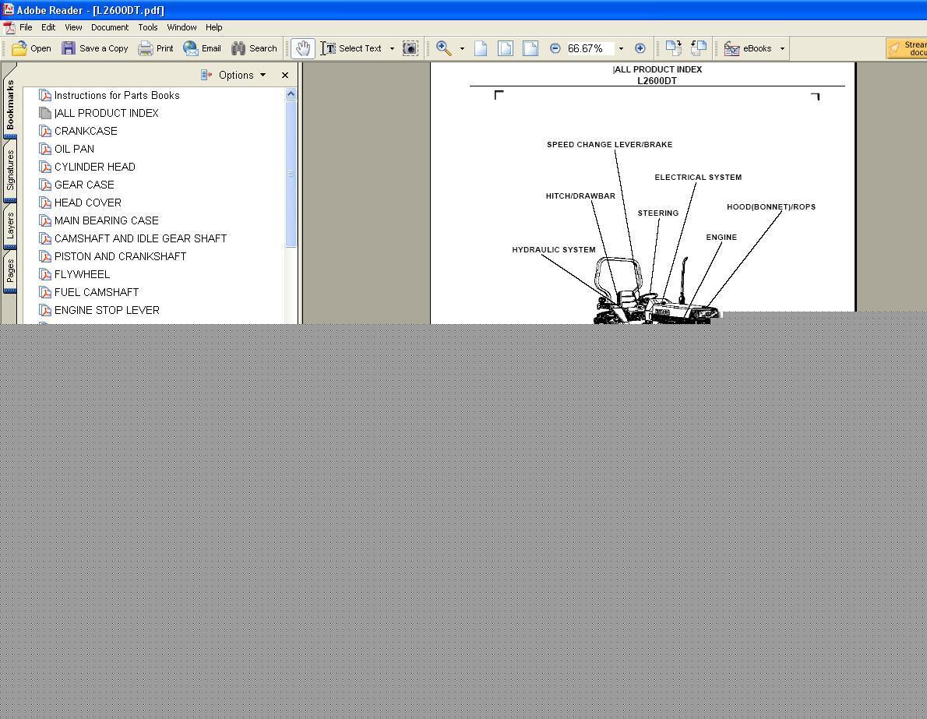Go to CRANKCASE bookmark
Image resolution: width=927 pixels, height=719 pixels.
tap(85, 131)
